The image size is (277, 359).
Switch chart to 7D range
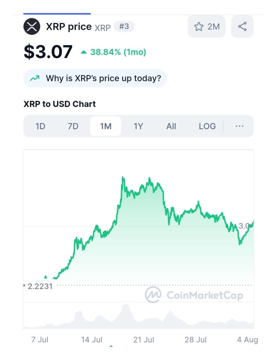point(73,126)
